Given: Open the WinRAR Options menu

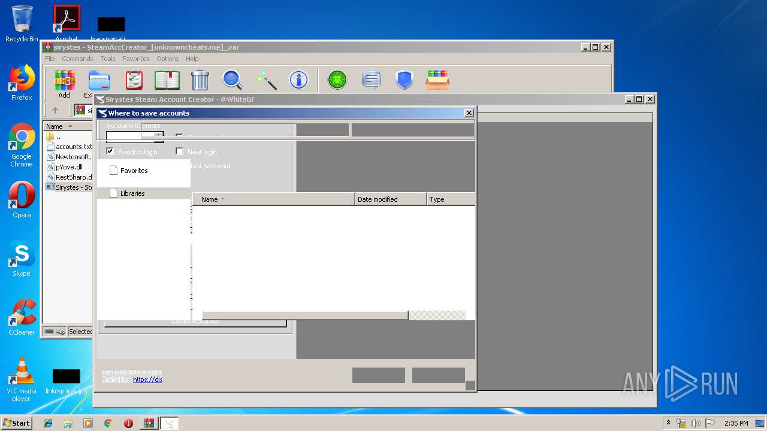Looking at the screenshot, I should tap(168, 59).
